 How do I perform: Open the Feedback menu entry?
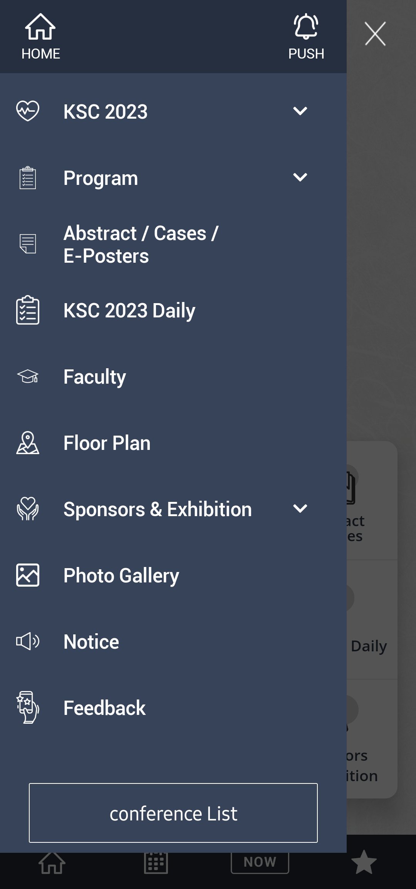coord(104,708)
